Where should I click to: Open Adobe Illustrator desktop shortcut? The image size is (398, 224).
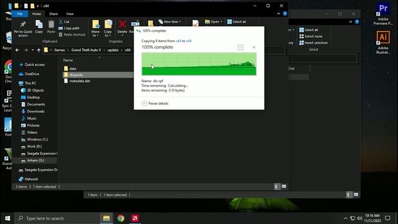tap(383, 42)
